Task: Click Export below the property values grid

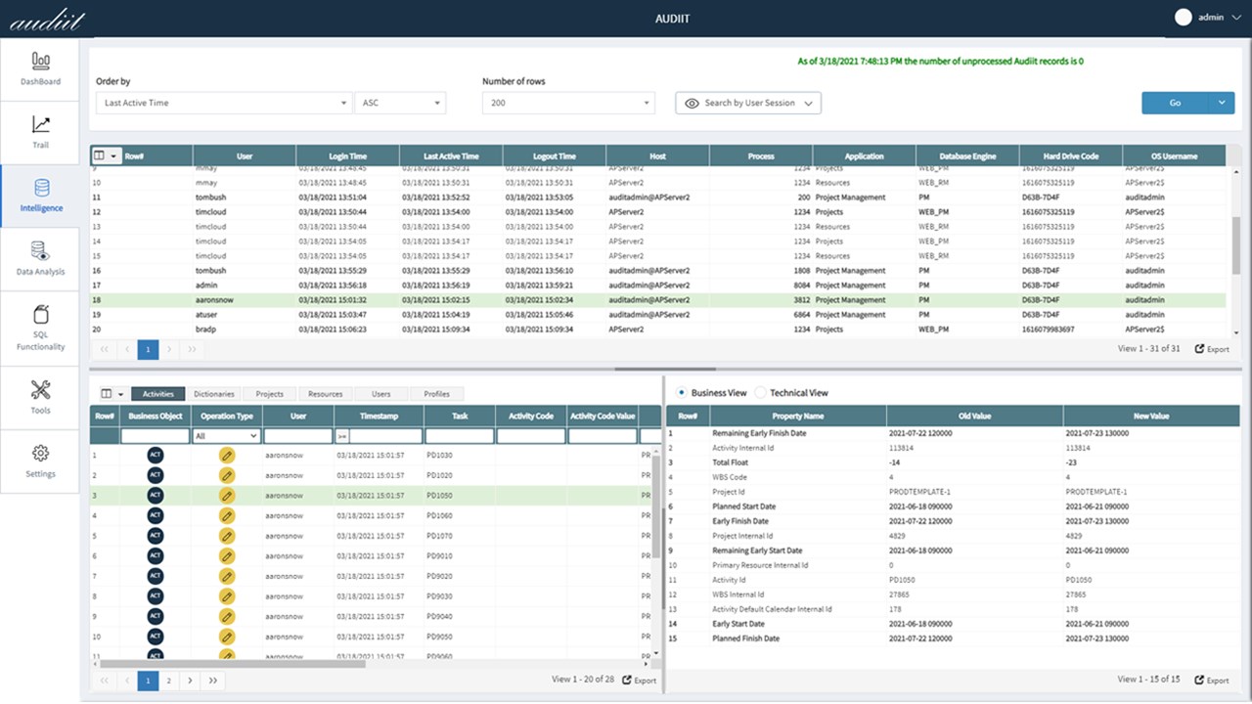Action: point(1212,680)
